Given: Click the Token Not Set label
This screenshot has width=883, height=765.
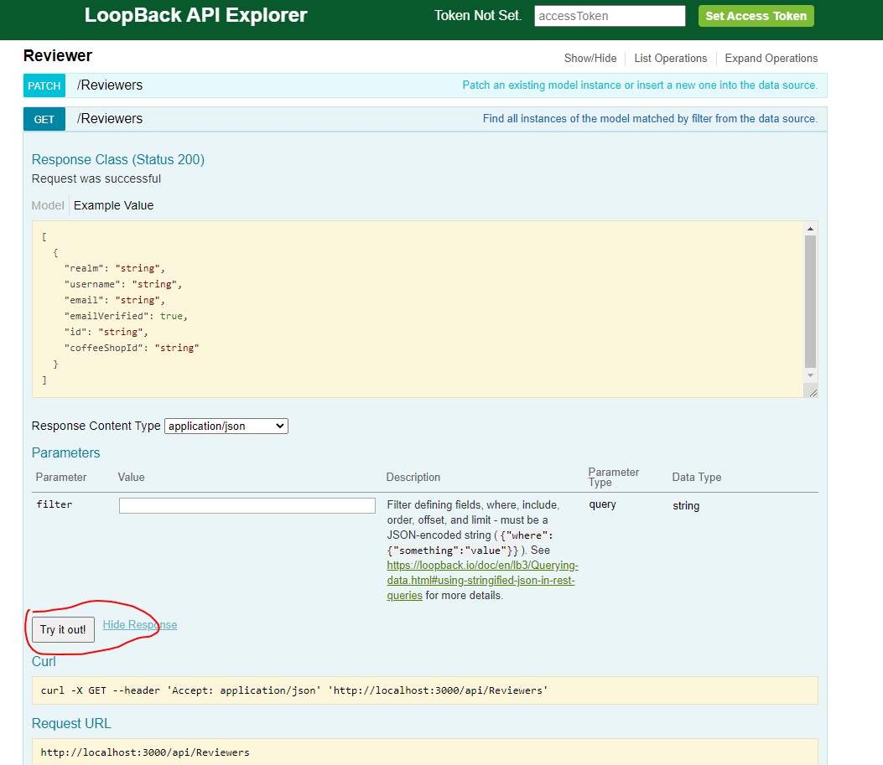Looking at the screenshot, I should pyautogui.click(x=477, y=16).
